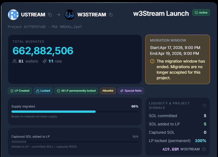Click the sparkle icon beside 1:1 rate
The width and height of the screenshot is (218, 157).
(45, 61)
